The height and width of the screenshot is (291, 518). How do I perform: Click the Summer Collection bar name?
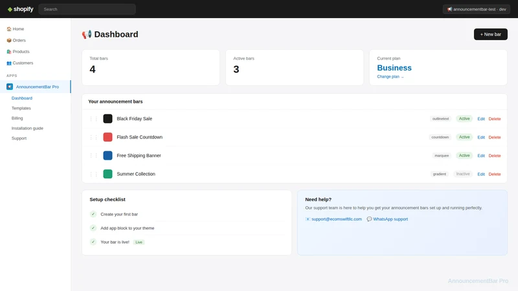click(x=136, y=174)
